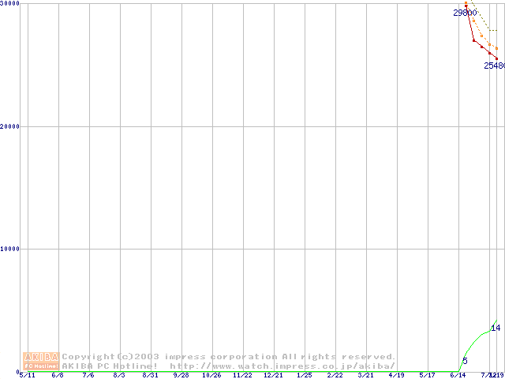The width and height of the screenshot is (505, 379).
Task: Click the first red square data marker
Action: (x=466, y=7)
